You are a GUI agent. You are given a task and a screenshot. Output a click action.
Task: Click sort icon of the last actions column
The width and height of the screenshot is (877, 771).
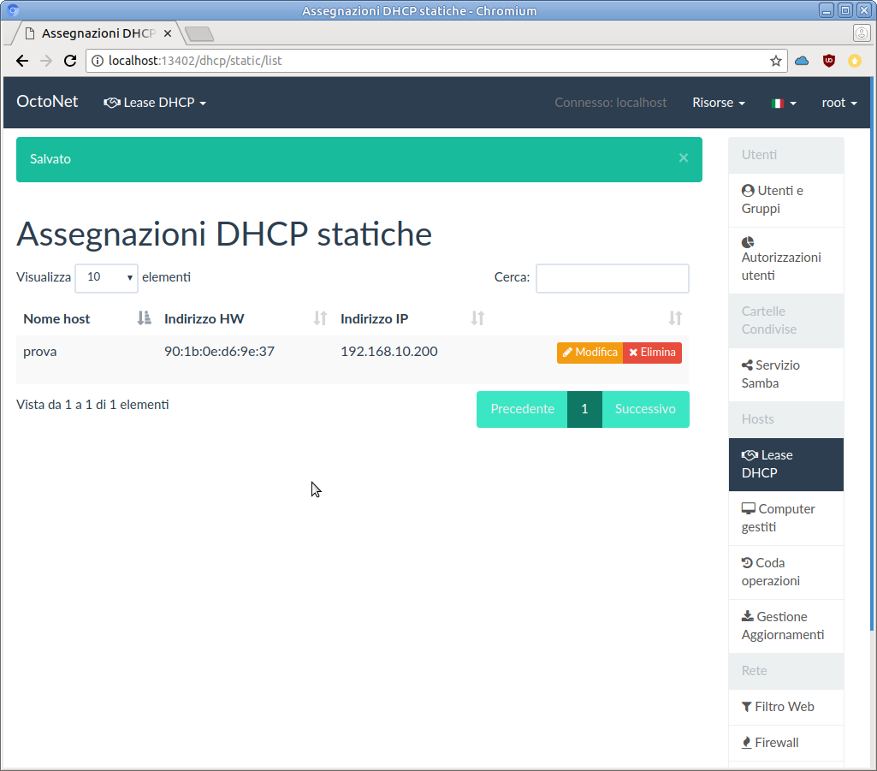point(675,319)
